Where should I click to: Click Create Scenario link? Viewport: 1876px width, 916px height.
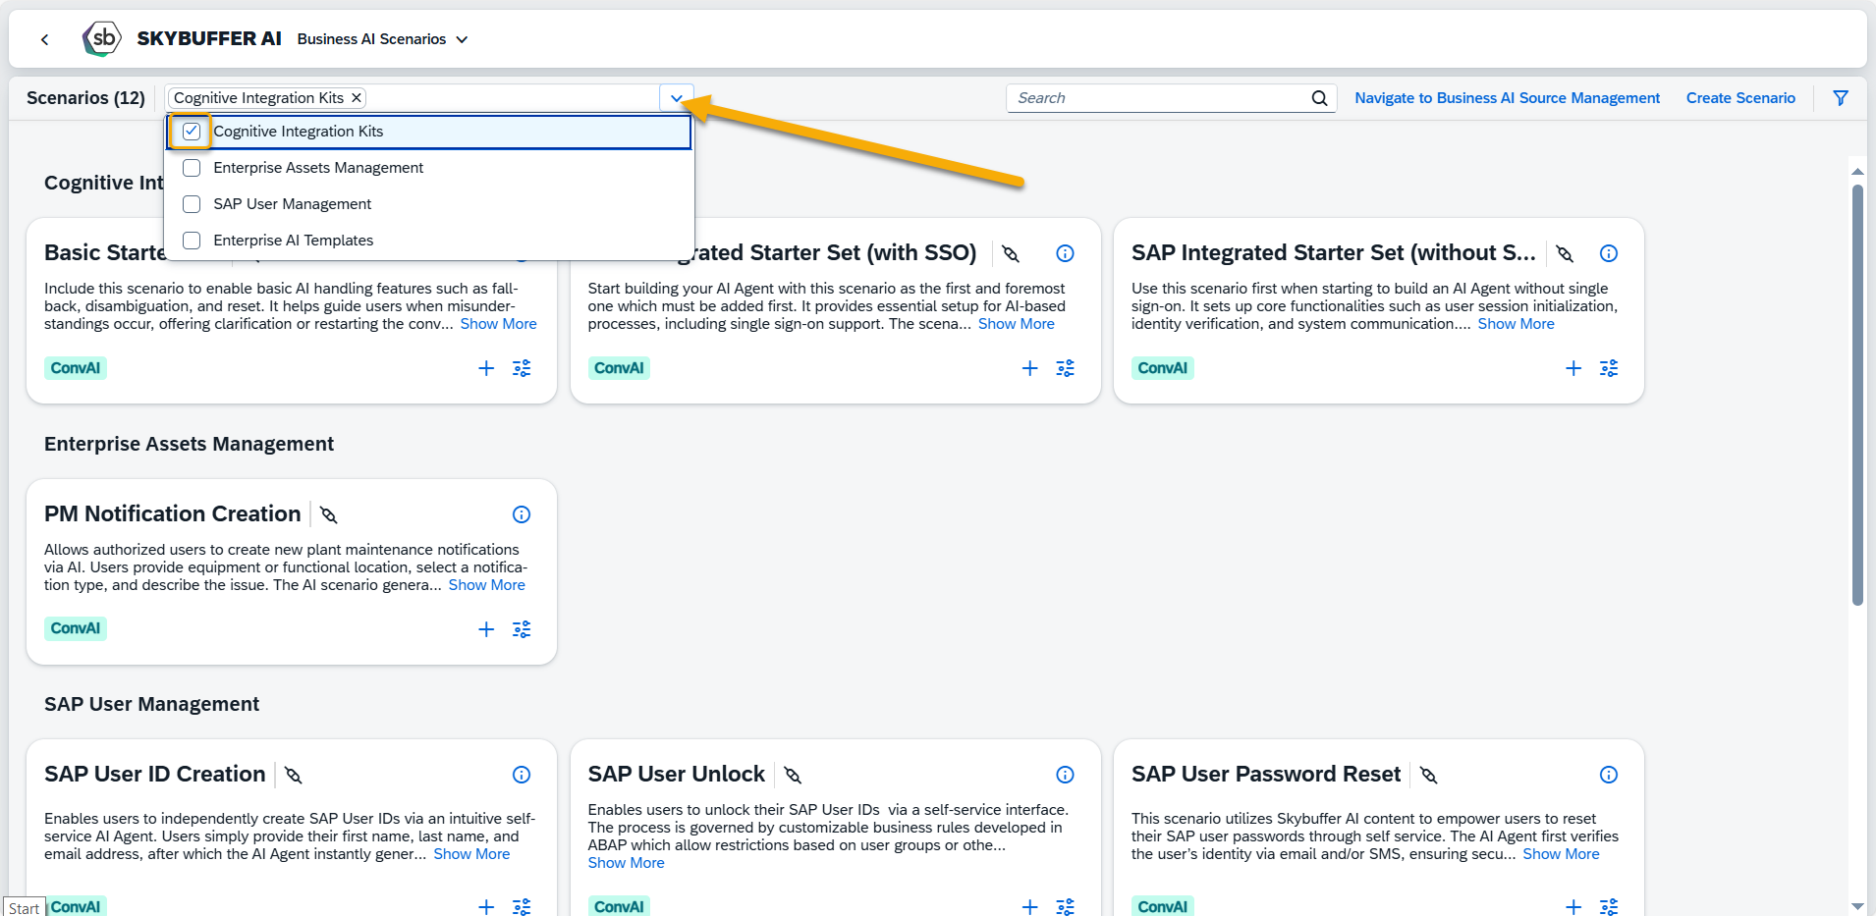click(x=1740, y=98)
